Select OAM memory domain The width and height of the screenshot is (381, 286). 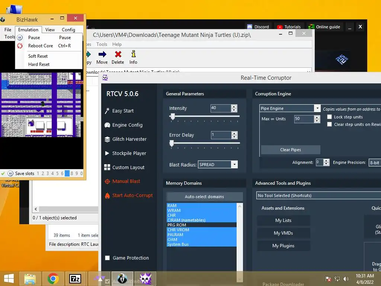pyautogui.click(x=201, y=239)
